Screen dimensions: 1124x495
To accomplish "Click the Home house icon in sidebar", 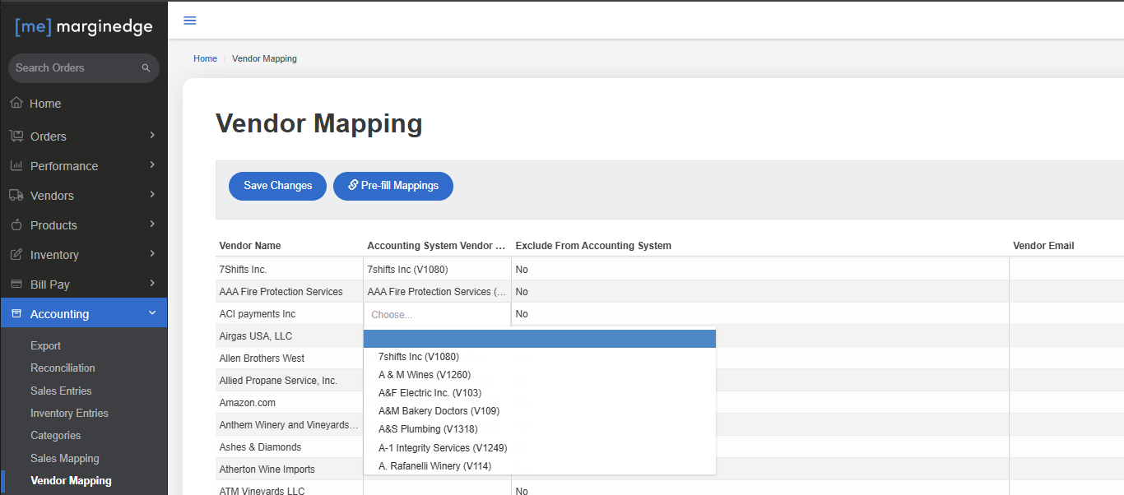I will coord(16,104).
